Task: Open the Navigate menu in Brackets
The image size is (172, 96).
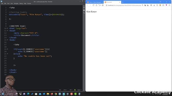Action: (x=16, y=3)
